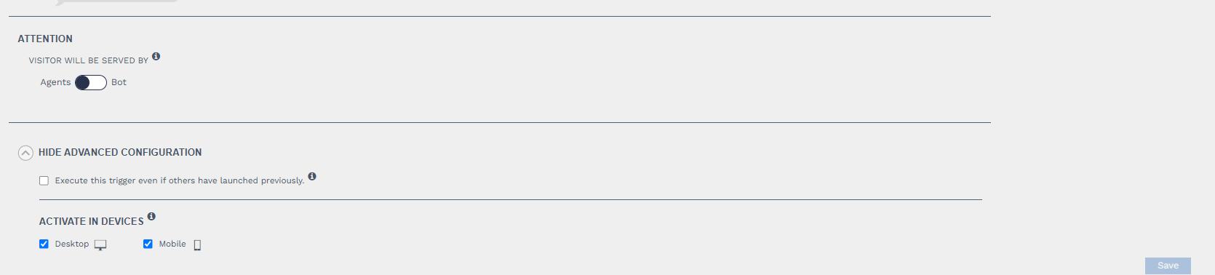Click the Execute this trigger label text
The width and height of the screenshot is (1215, 275).
pos(180,180)
